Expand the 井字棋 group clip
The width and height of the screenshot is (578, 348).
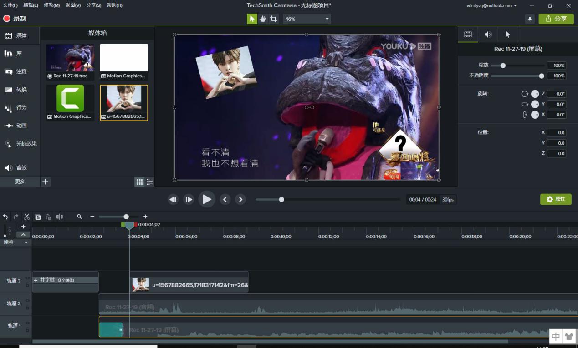(36, 280)
